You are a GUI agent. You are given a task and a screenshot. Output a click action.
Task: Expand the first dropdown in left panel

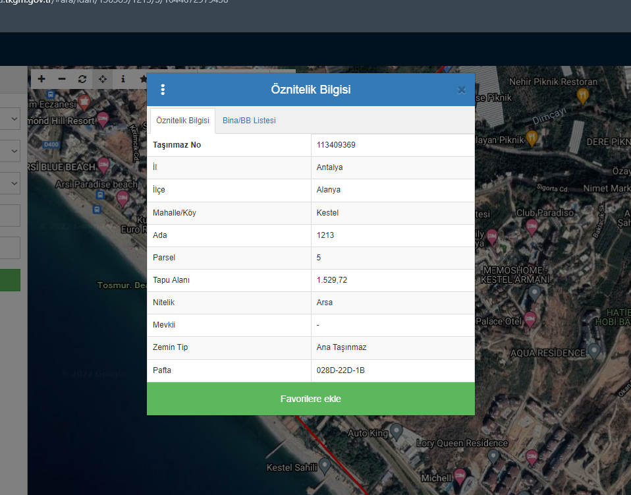coord(10,119)
